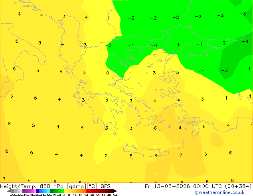Select the "GFS" model label
The image size is (253, 196).
point(105,186)
